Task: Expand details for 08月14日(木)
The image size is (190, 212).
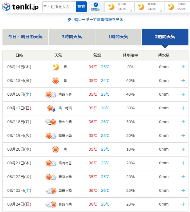Action: (183, 67)
